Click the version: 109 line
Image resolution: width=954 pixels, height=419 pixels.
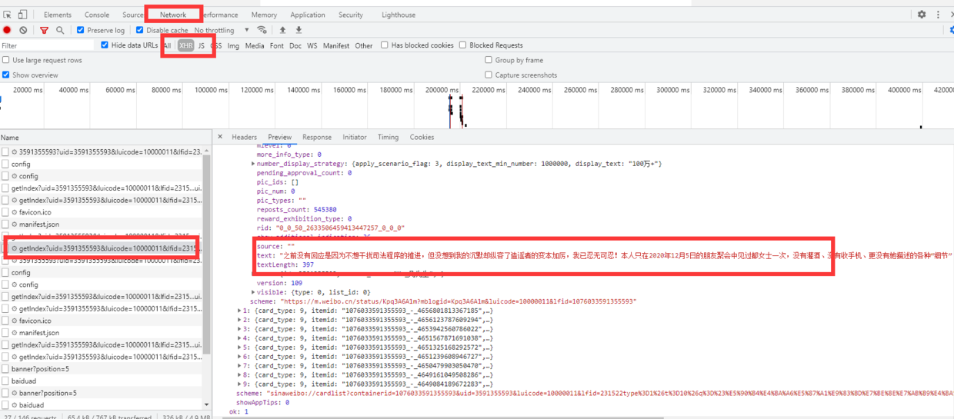click(279, 283)
